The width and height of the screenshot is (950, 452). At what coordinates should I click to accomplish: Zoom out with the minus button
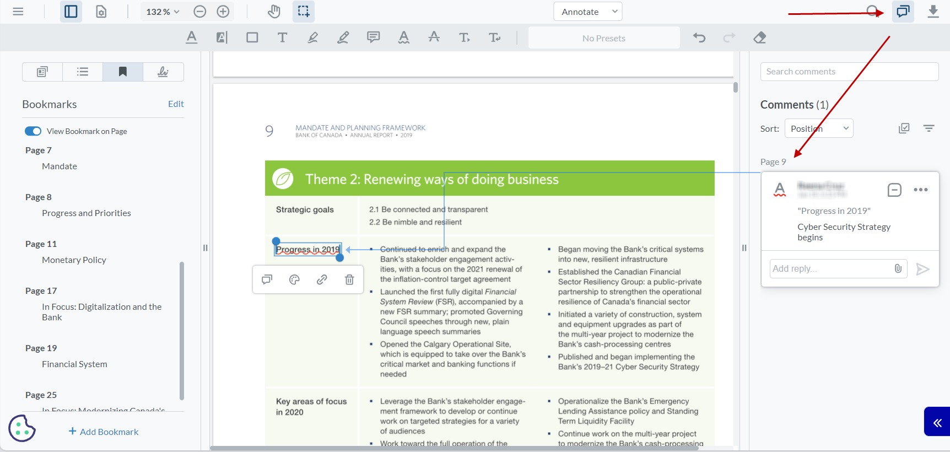coord(200,12)
